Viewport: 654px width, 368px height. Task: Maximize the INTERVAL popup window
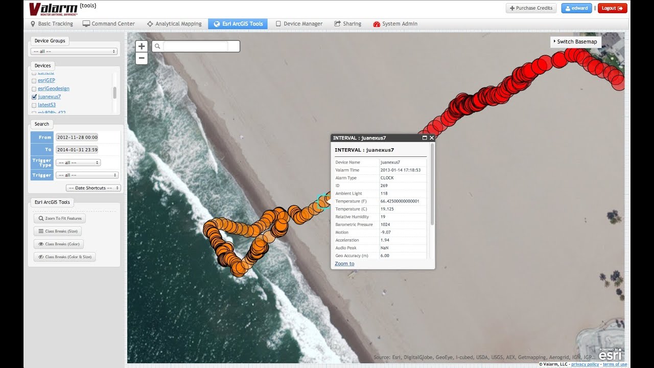[425, 138]
